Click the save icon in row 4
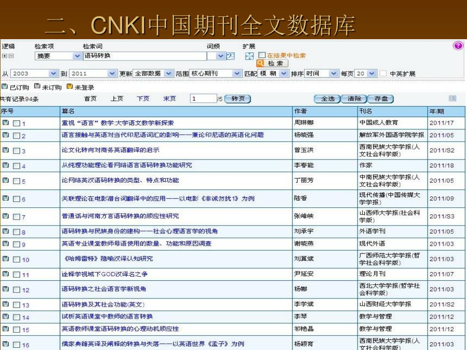The image size is (467, 350). point(5,165)
